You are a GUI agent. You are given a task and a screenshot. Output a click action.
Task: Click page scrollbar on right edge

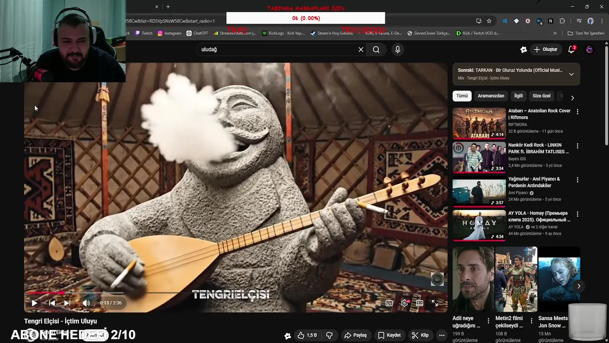(607, 95)
